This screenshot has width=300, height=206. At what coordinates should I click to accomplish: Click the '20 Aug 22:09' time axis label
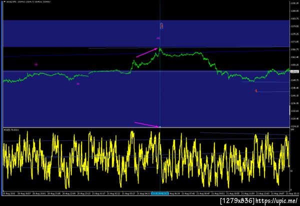[69, 193]
